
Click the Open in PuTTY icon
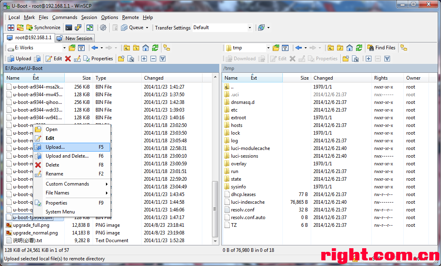coord(78,27)
